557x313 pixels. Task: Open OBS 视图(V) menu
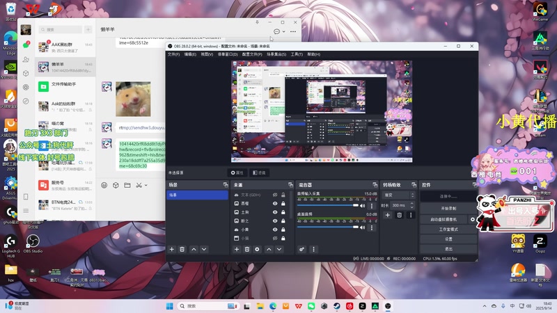tap(207, 54)
